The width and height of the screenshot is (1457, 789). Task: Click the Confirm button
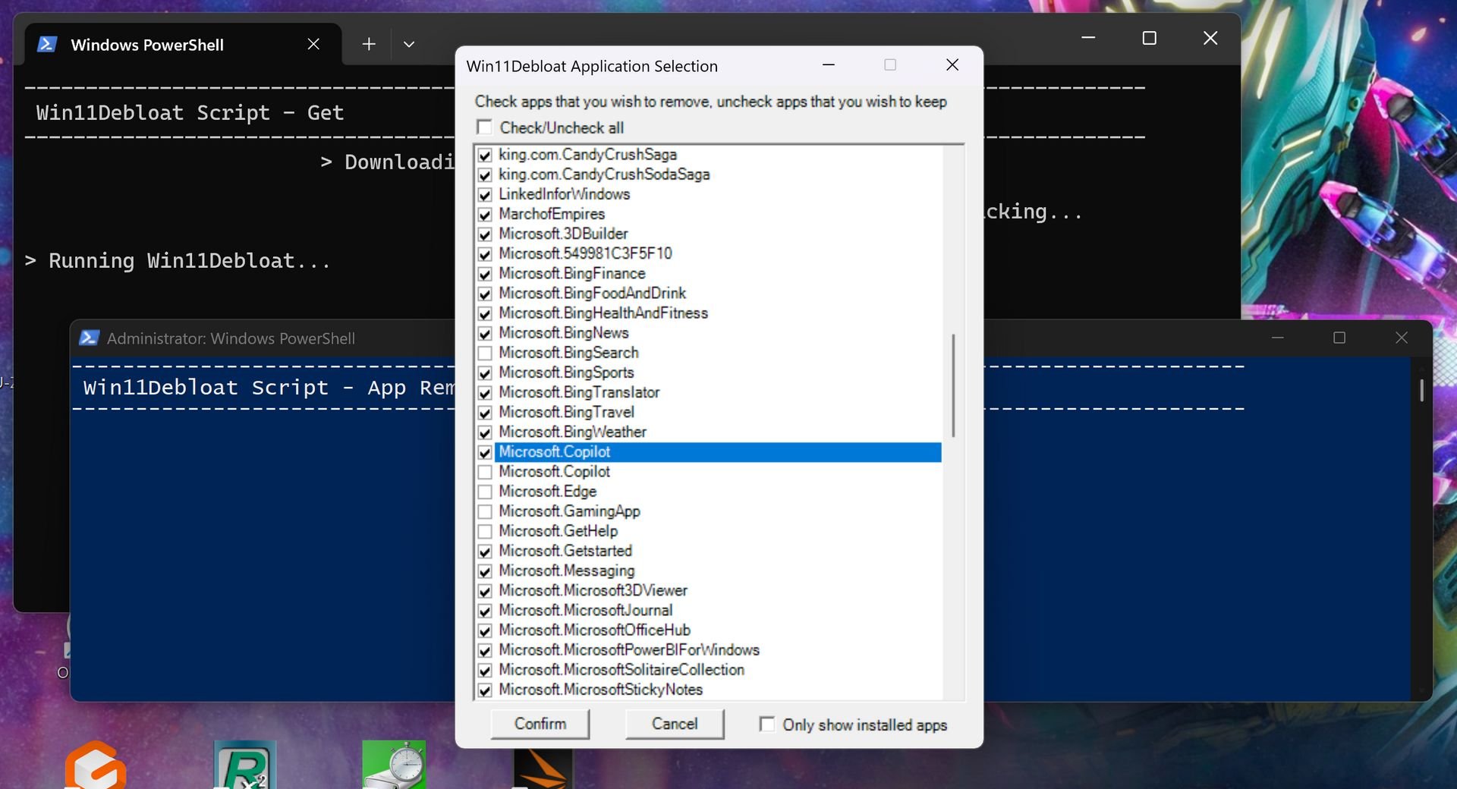(540, 724)
